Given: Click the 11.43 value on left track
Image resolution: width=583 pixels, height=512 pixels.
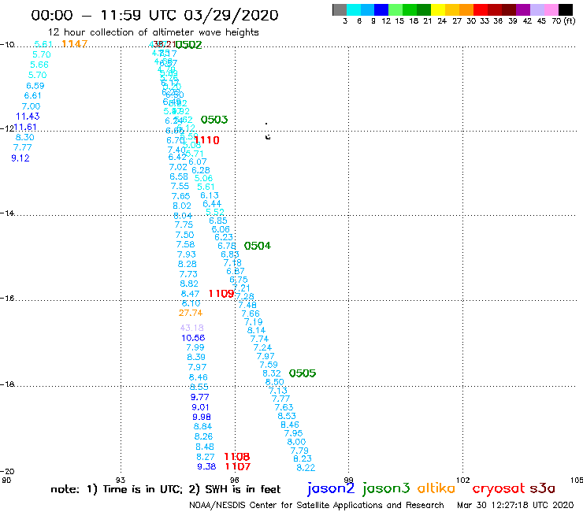Looking at the screenshot, I should pos(28,117).
